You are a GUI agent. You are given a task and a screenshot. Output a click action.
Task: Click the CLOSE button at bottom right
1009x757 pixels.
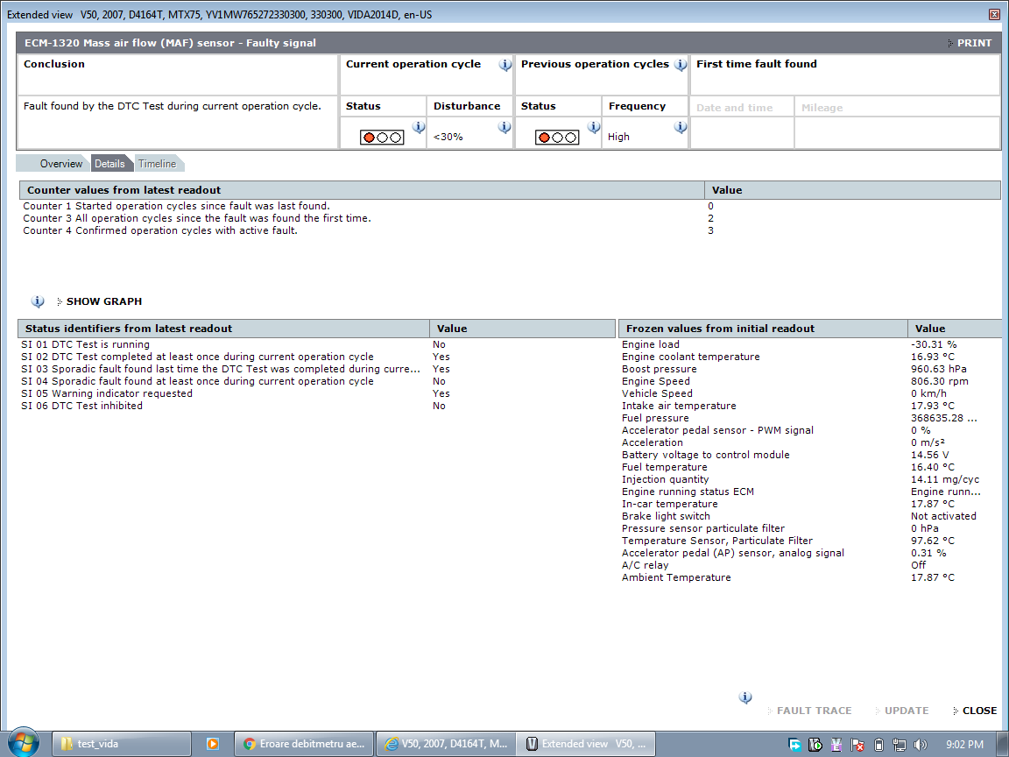(x=978, y=711)
